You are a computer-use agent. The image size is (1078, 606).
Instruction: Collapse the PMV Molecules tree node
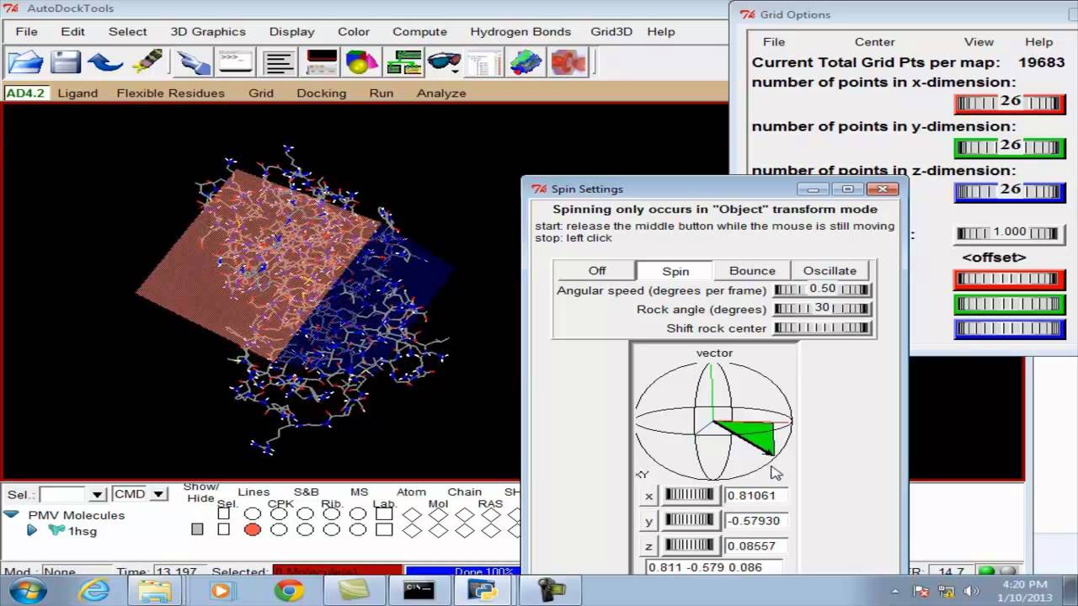click(x=11, y=514)
